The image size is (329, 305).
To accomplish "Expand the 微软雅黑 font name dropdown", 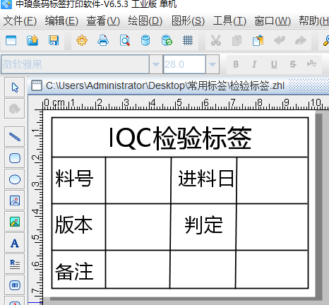I will (x=156, y=64).
